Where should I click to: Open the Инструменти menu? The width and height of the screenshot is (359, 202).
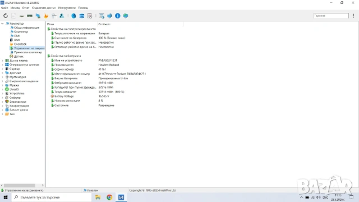67,8
